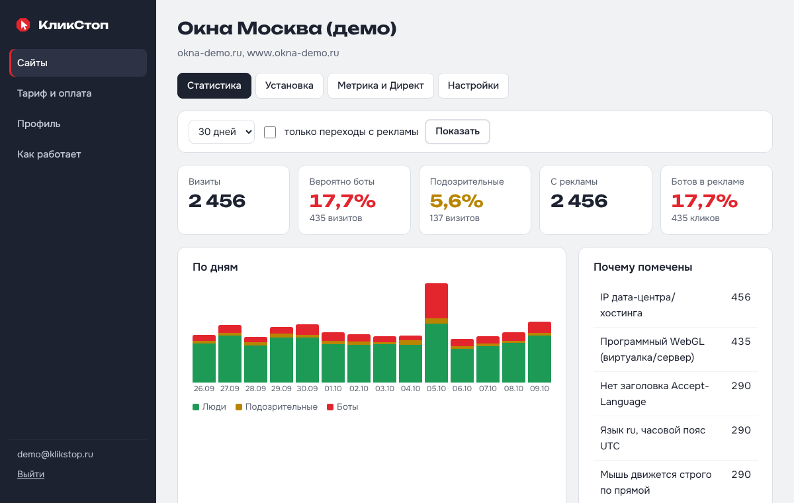Click the С рекламы 2 456 card

[595, 200]
